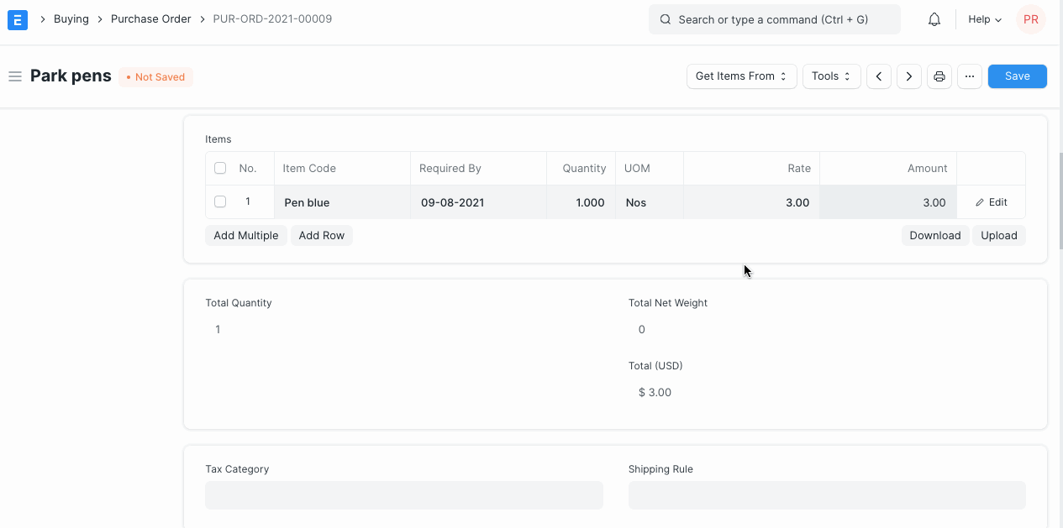
Task: Navigate to the previous document
Action: pyautogui.click(x=878, y=76)
